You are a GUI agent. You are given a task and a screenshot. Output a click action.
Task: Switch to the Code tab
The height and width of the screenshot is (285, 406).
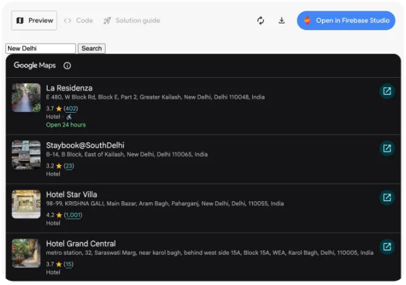click(x=79, y=21)
